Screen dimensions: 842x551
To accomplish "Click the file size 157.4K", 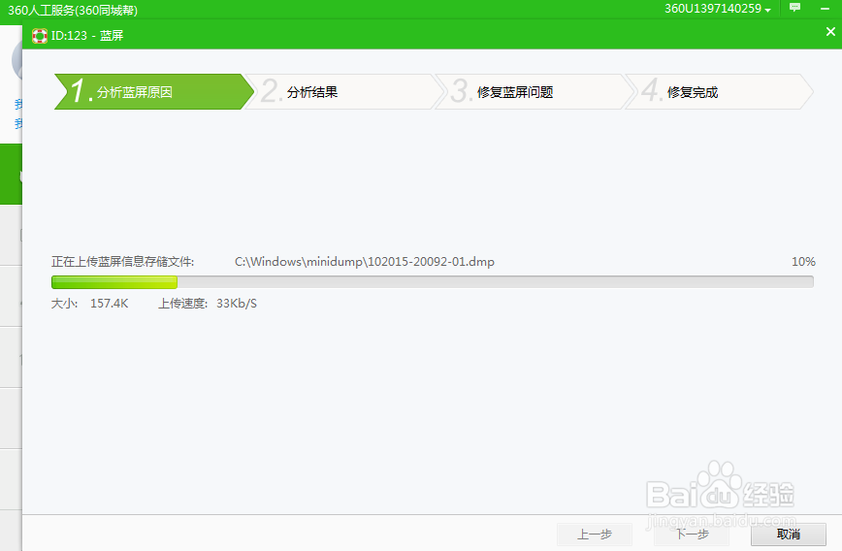I will 109,304.
